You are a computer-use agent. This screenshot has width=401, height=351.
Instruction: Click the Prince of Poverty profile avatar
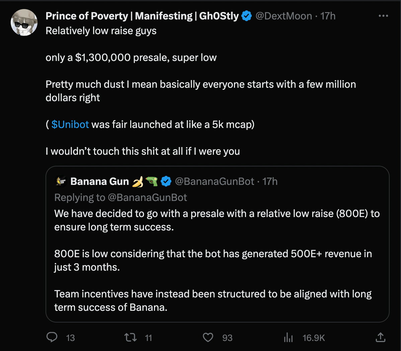[24, 22]
